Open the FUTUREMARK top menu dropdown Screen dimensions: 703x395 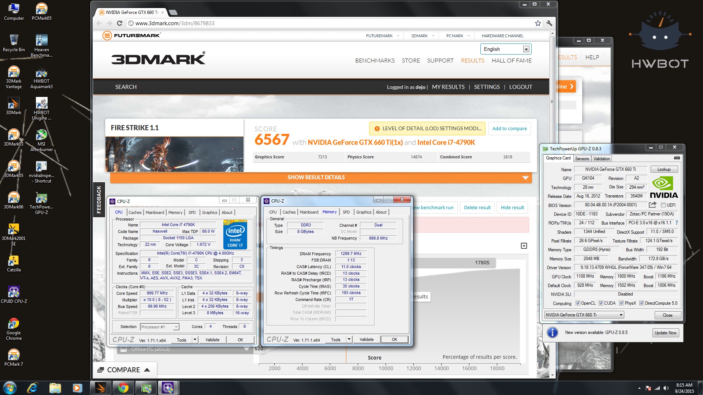383,36
